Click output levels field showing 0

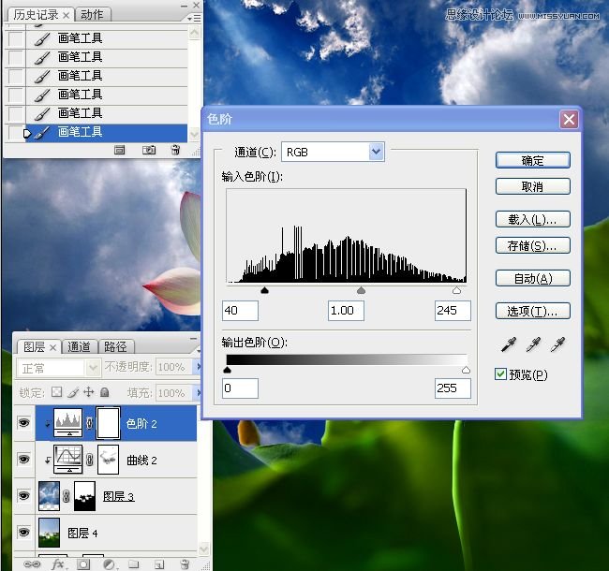pos(240,388)
